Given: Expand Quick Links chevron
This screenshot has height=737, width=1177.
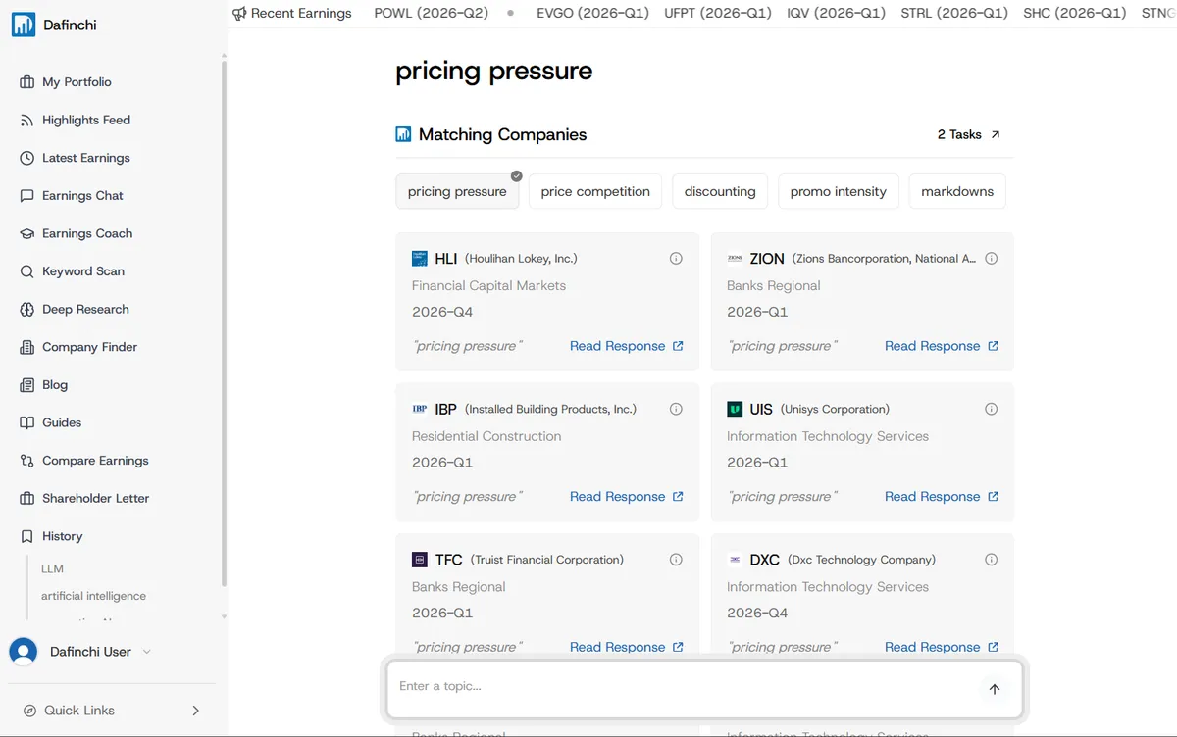Looking at the screenshot, I should [195, 711].
